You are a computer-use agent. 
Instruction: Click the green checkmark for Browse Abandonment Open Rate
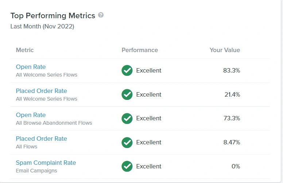(x=127, y=118)
